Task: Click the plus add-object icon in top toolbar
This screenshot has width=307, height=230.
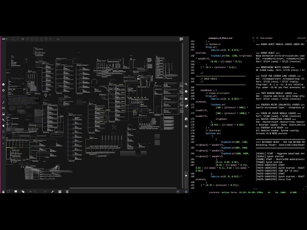Action: (51, 39)
